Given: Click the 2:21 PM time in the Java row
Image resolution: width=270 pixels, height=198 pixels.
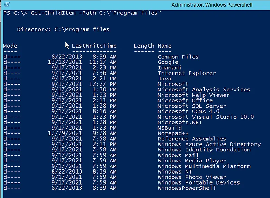Looking at the screenshot, I should click(105, 79).
